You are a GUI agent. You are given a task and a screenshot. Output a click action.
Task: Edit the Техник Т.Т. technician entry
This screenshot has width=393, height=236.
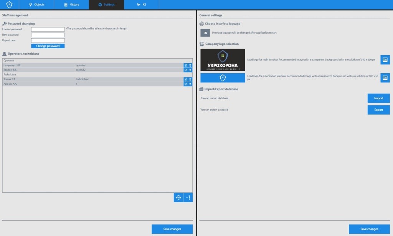coord(185,79)
